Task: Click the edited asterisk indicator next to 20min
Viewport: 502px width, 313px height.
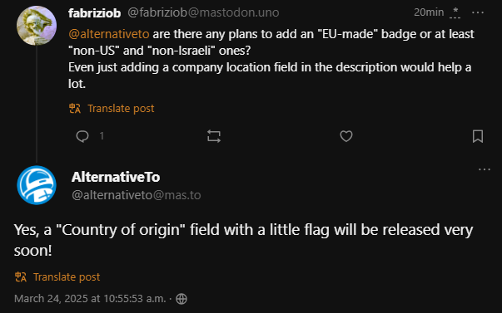Action: point(455,13)
